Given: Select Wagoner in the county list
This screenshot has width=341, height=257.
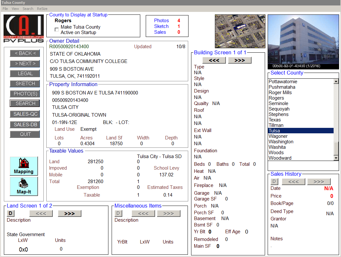Looking at the screenshot, I should point(278,136).
